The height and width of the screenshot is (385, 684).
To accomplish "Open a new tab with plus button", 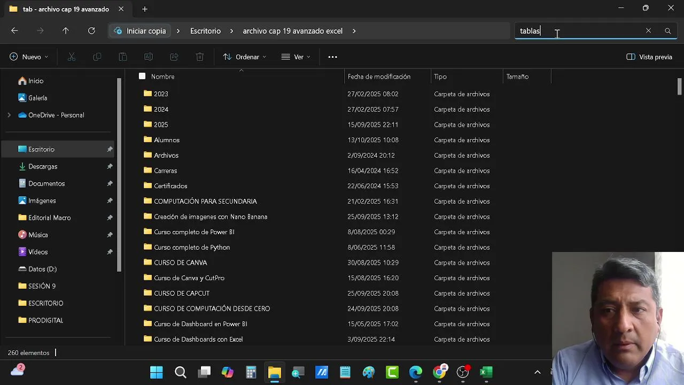I will [x=145, y=9].
